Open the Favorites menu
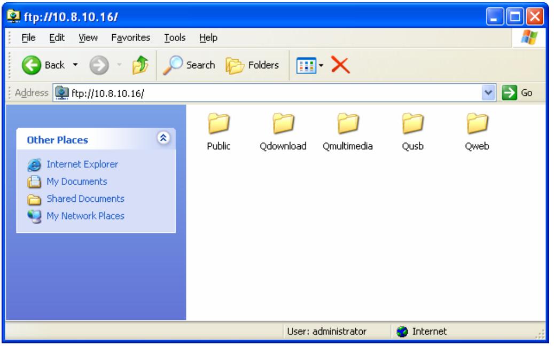This screenshot has height=346, width=554. tap(130, 37)
